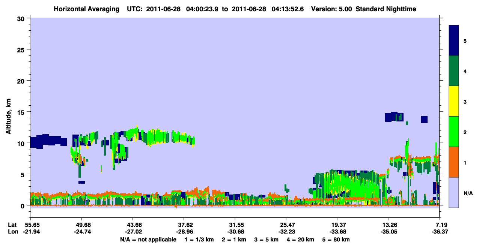Click the longitude value -30.68
The height and width of the screenshot is (250, 488).
click(235, 232)
